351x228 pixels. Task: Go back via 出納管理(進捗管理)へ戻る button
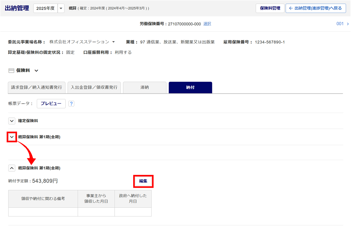point(316,8)
